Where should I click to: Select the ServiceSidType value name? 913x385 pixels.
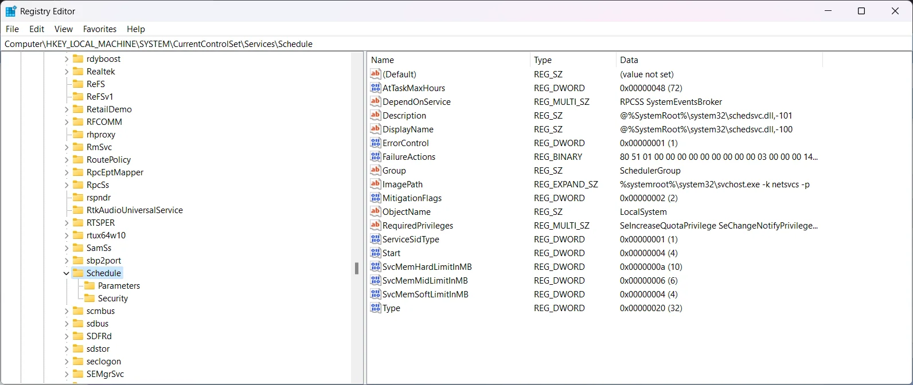[x=411, y=239]
